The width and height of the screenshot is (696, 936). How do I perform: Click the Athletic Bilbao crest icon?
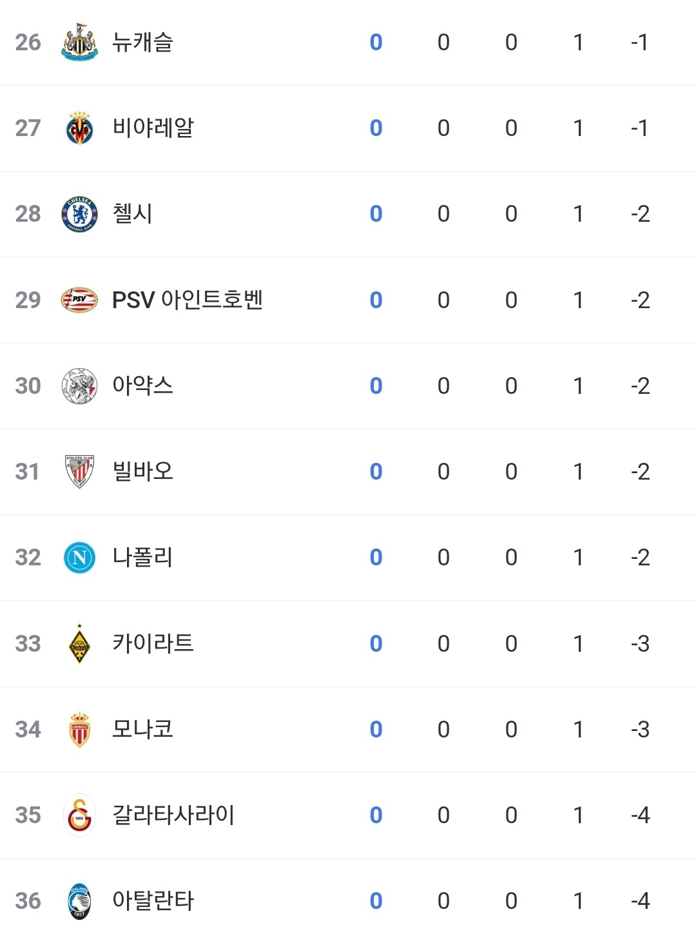(x=79, y=472)
